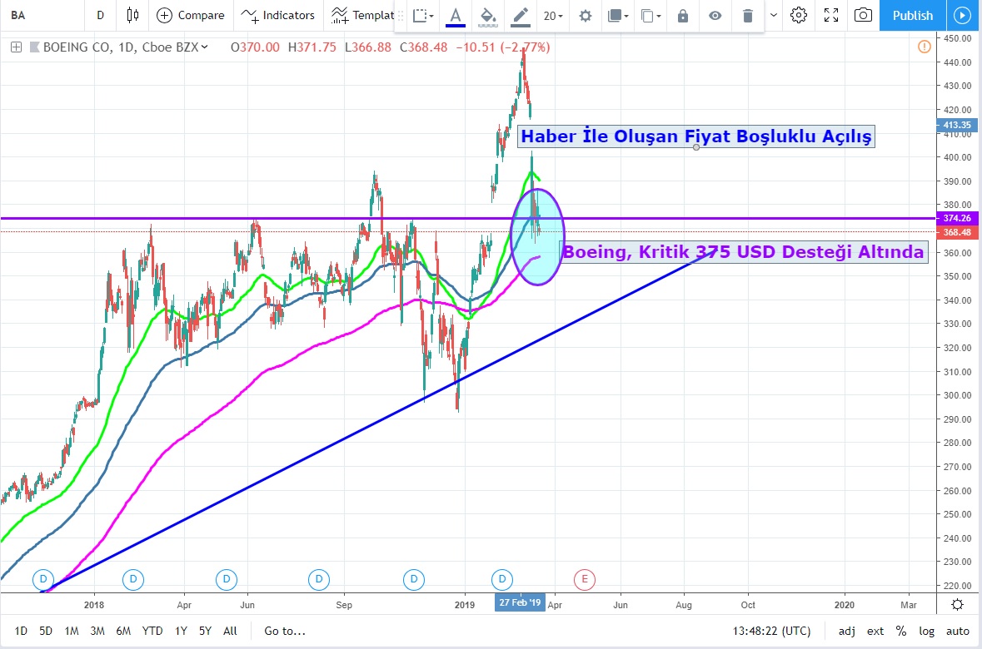The height and width of the screenshot is (649, 982).
Task: Click the BA symbol search field
Action: pyautogui.click(x=42, y=15)
